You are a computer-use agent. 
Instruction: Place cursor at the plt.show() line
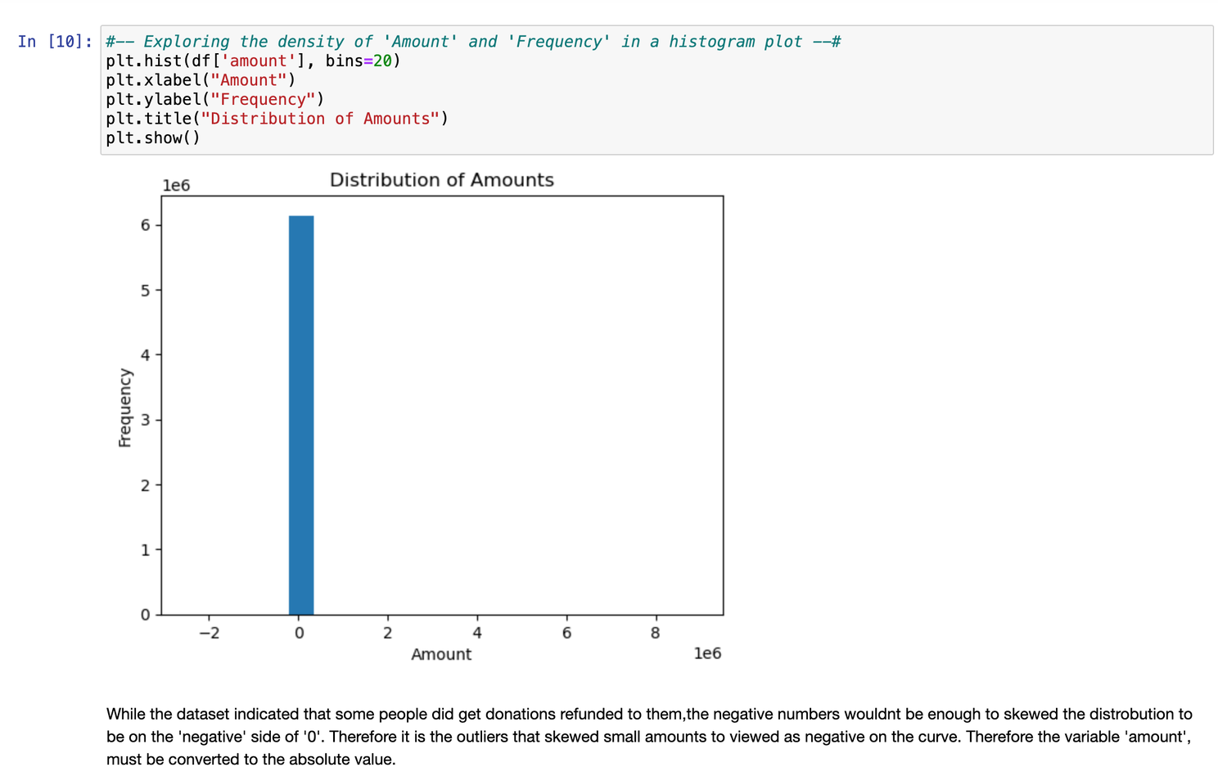(x=152, y=138)
